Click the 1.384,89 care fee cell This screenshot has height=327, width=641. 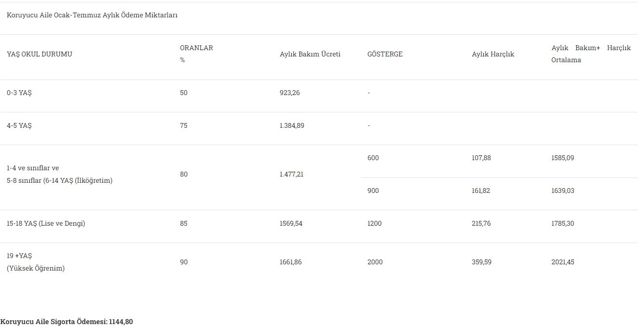[x=292, y=125]
